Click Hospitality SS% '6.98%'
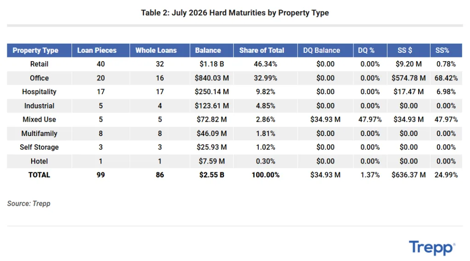Viewport: 470px width, 261px height. coord(446,92)
